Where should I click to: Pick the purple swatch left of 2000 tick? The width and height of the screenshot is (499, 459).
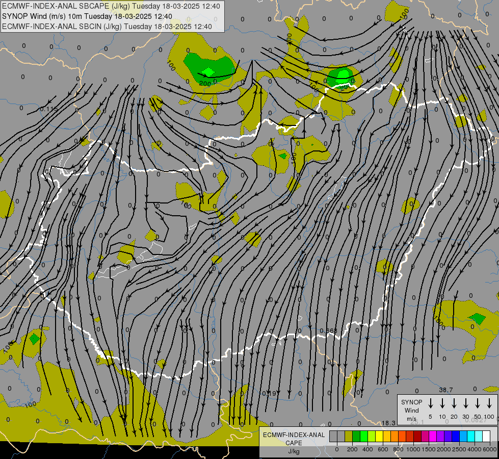[x=441, y=437]
